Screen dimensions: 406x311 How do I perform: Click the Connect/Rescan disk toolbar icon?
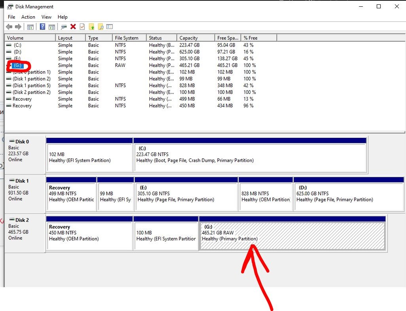(64, 27)
